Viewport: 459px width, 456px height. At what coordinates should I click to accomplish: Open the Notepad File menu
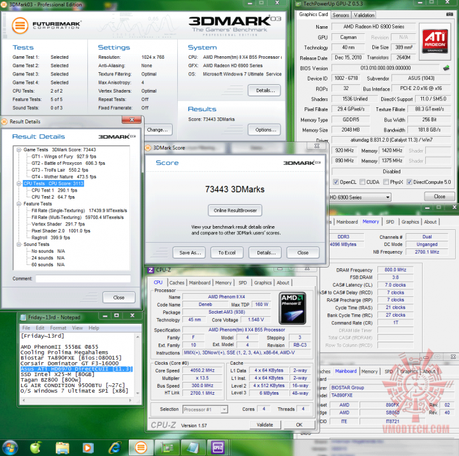pos(26,328)
